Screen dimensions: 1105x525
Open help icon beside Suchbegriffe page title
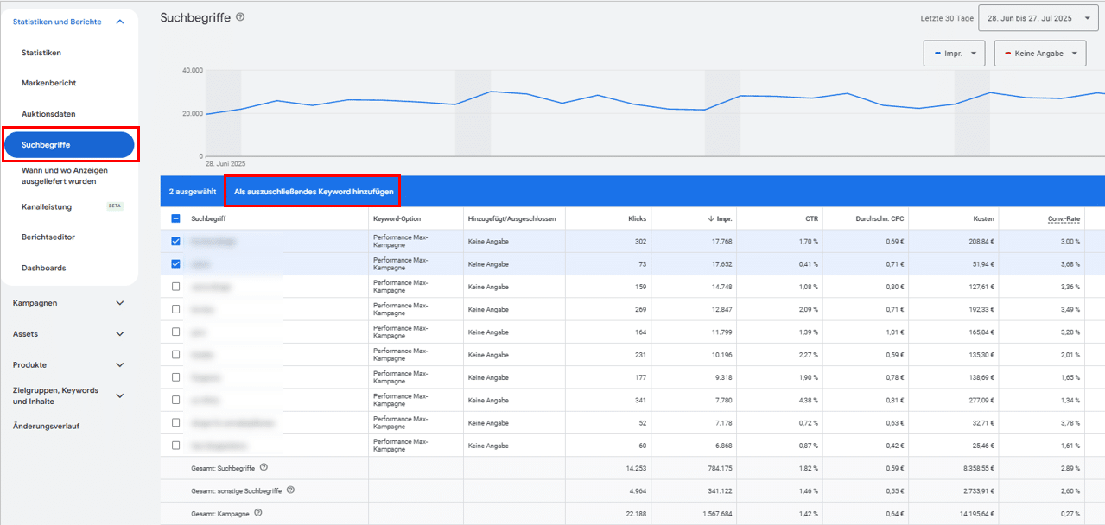tap(240, 17)
